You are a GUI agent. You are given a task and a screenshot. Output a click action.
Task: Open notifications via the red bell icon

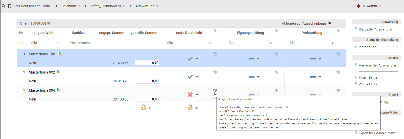point(358,6)
